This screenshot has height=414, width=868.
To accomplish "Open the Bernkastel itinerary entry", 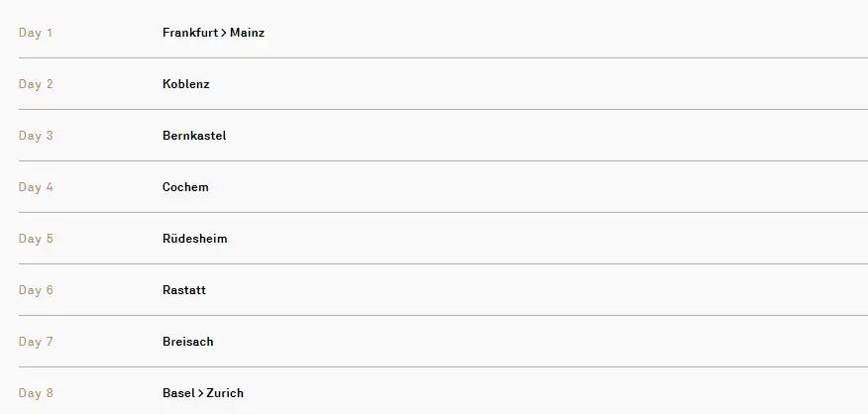I will (x=194, y=136).
